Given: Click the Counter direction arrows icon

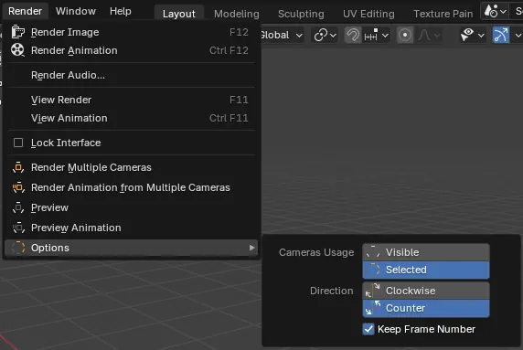Looking at the screenshot, I should point(373,308).
